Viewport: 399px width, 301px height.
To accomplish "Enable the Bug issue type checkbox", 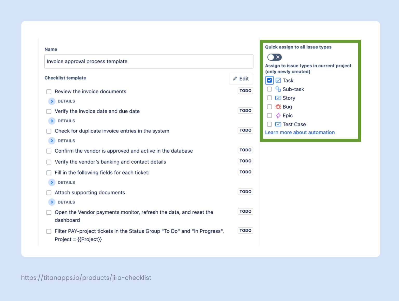I will click(270, 107).
